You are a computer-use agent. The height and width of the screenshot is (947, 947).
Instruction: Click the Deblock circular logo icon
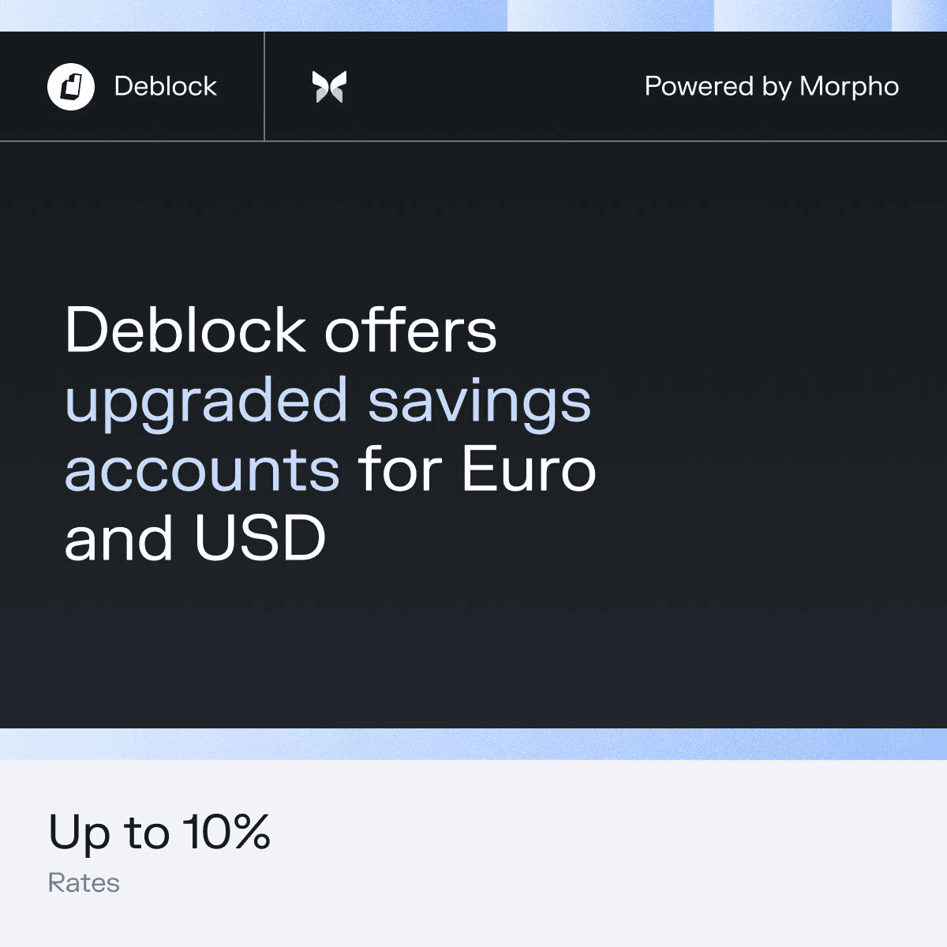(71, 86)
